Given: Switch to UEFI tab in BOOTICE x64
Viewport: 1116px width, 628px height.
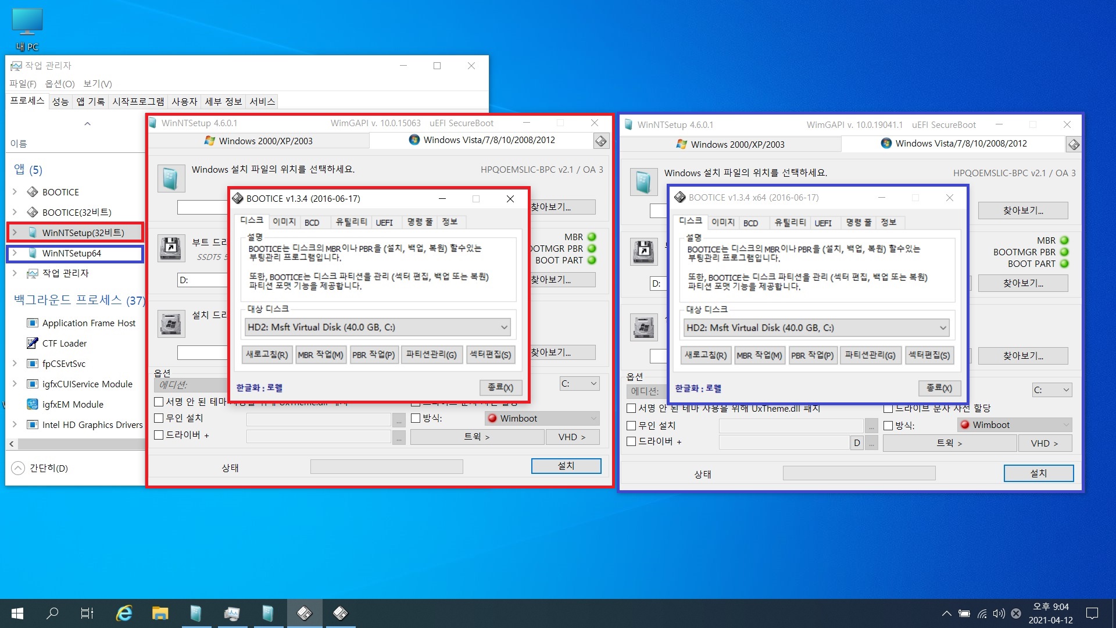Looking at the screenshot, I should tap(823, 223).
